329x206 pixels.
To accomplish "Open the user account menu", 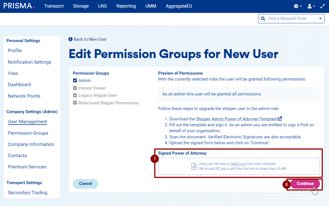I will [310, 6].
